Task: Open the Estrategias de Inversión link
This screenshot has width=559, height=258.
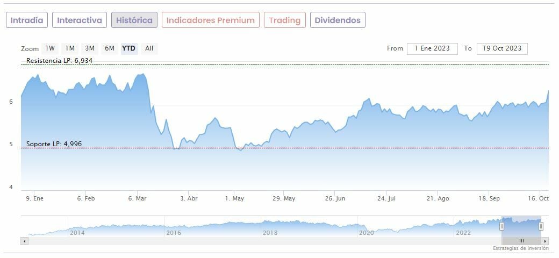Action: point(520,248)
